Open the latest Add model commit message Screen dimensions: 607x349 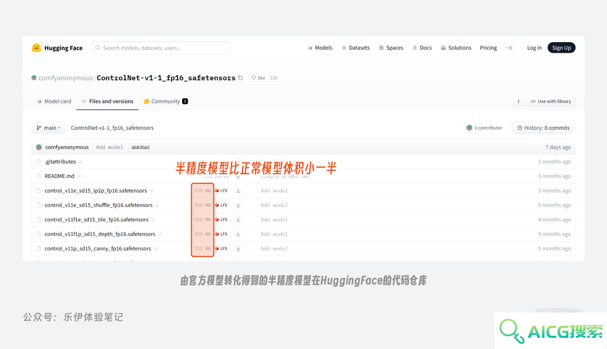(109, 147)
